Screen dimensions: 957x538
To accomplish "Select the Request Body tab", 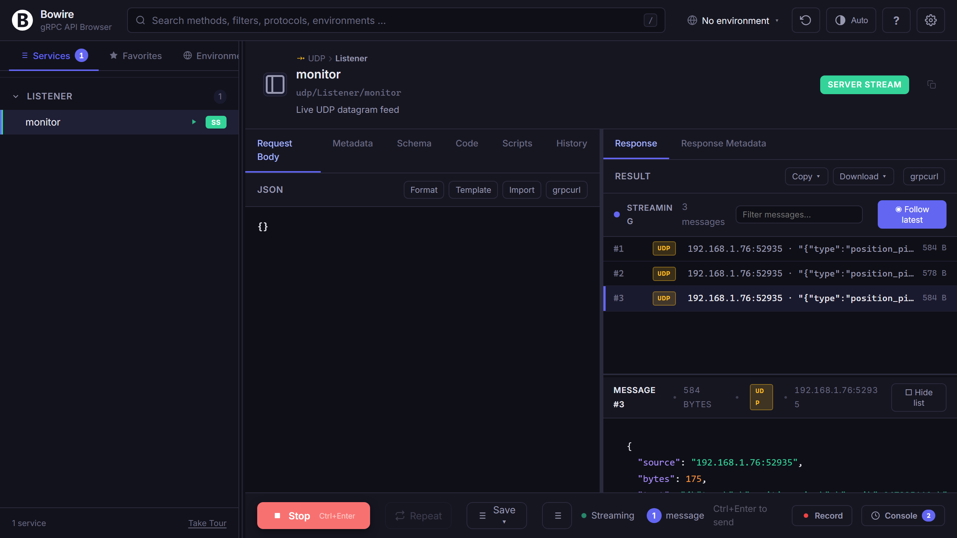I will [283, 150].
